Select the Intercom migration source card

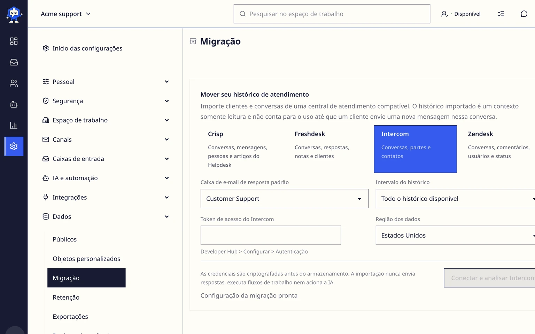coord(416,149)
